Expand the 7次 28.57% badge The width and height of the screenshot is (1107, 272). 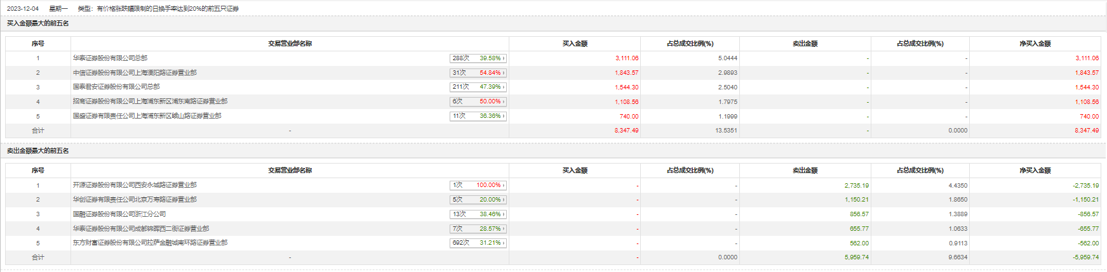(478, 229)
